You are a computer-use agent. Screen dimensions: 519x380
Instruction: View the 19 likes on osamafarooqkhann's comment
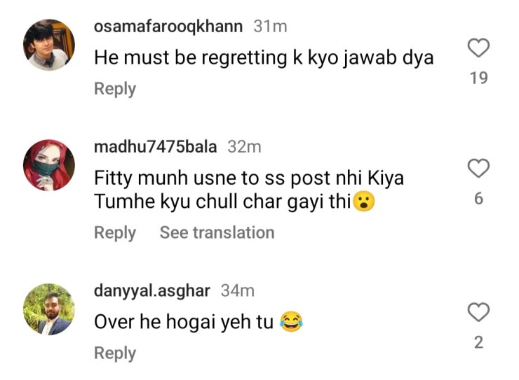478,78
